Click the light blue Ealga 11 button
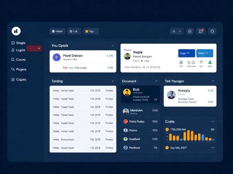Screen dimensions: 233x174 point(205,53)
